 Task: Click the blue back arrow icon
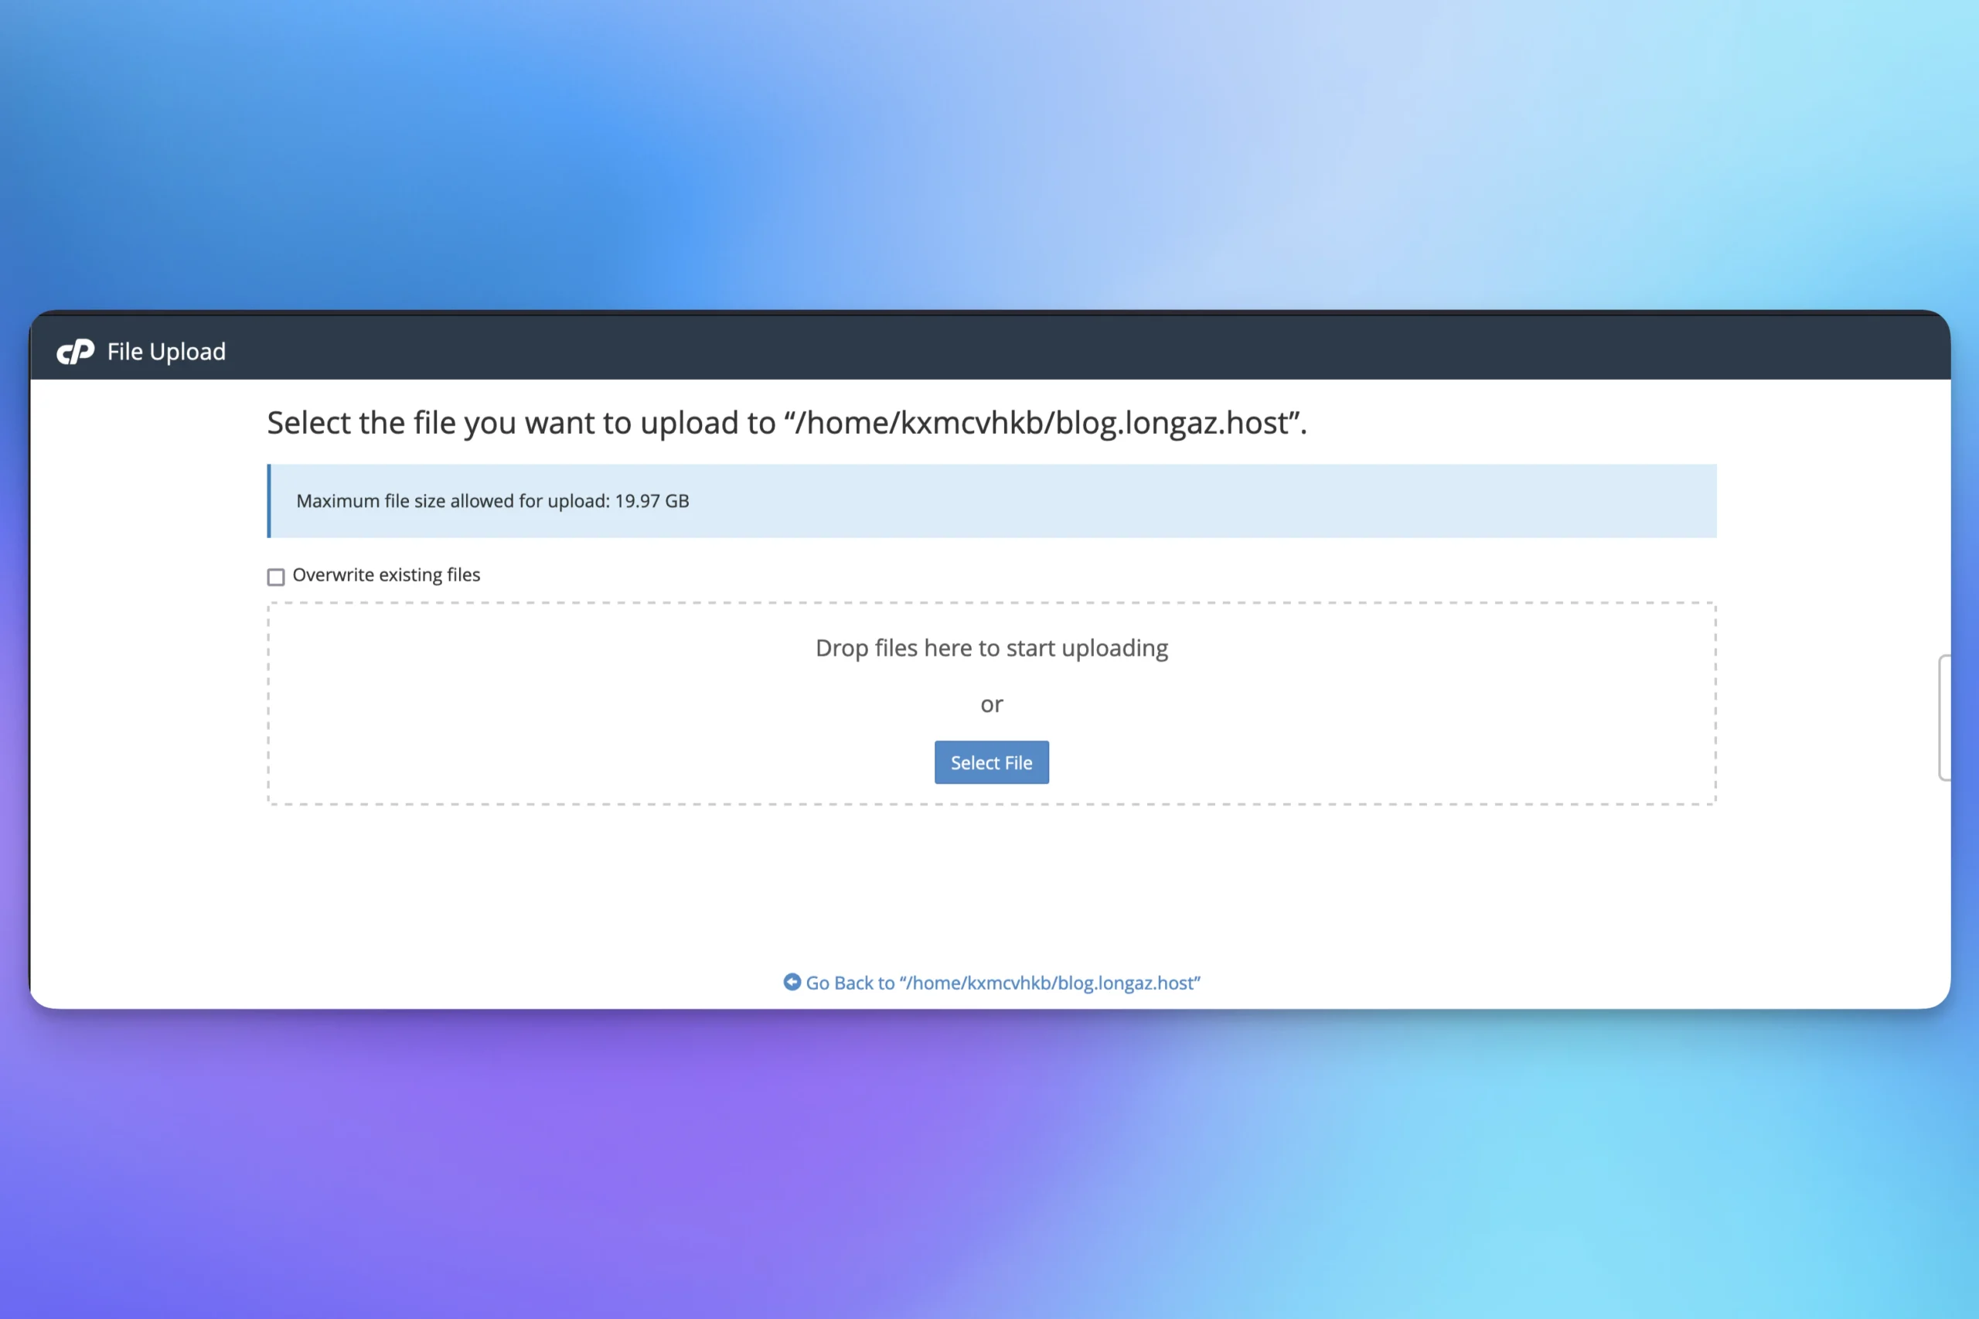click(792, 982)
